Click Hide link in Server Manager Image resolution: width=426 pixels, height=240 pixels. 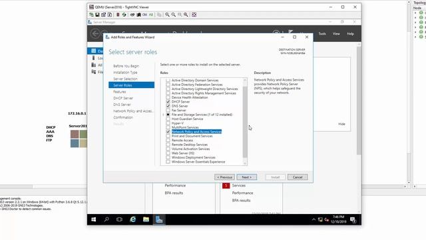[341, 124]
